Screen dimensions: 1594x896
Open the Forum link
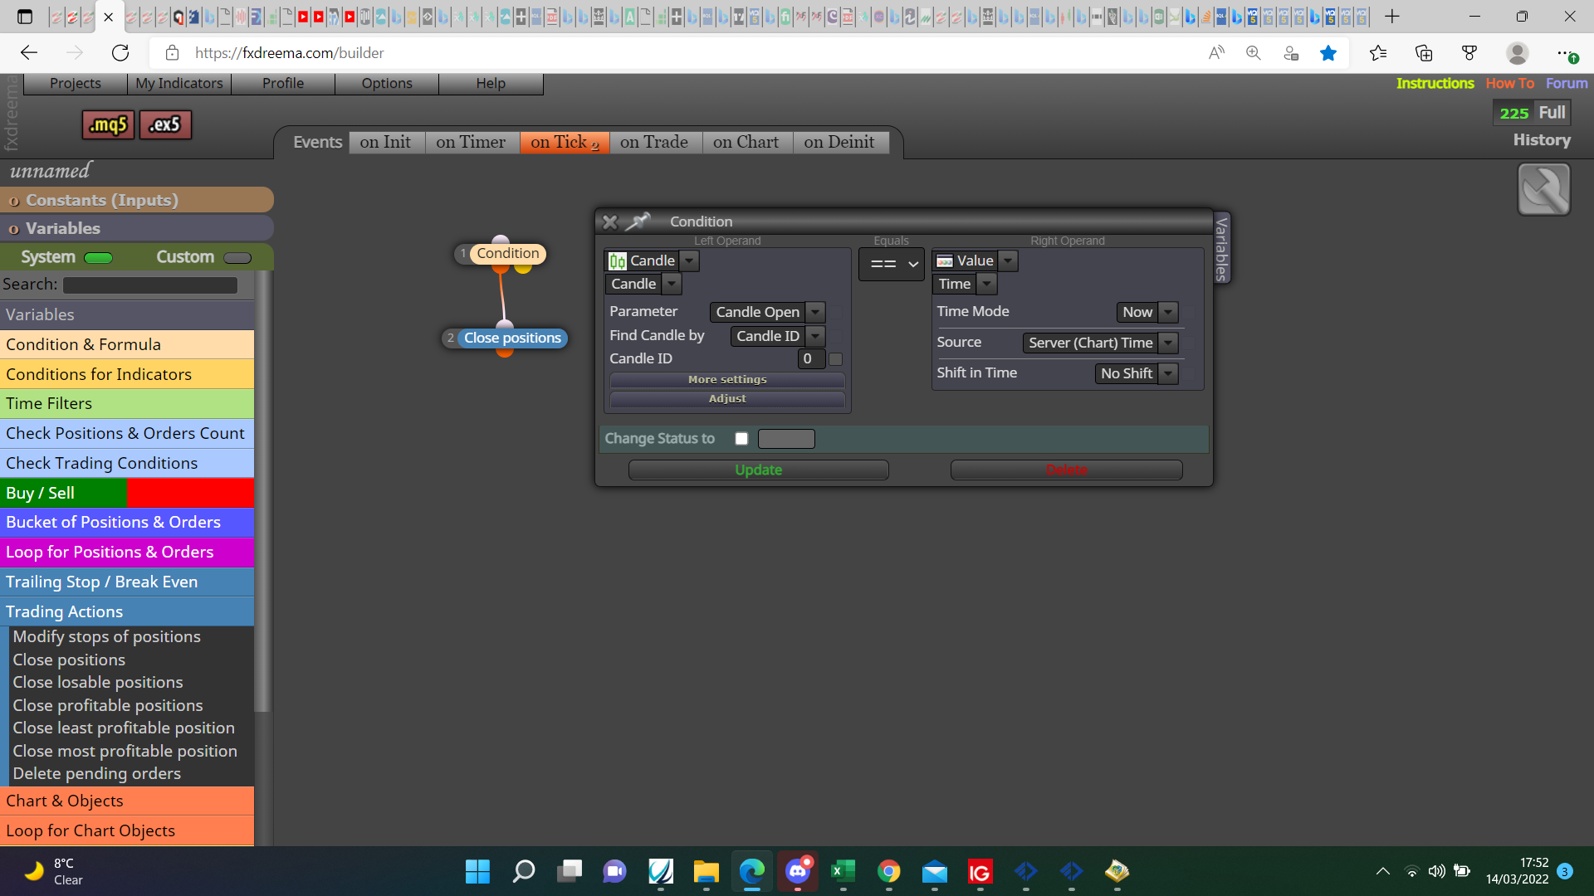1567,83
